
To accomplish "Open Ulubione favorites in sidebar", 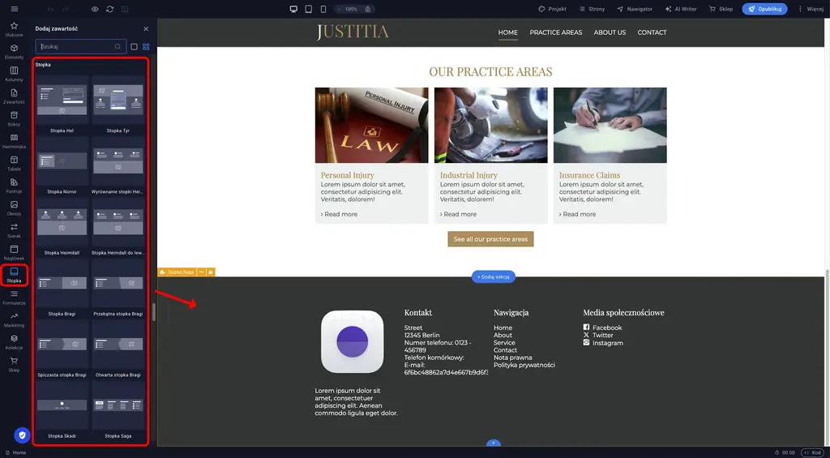I will [x=14, y=29].
